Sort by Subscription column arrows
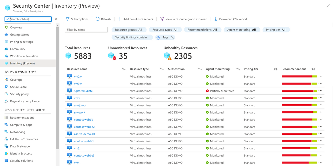 coord(200,69)
